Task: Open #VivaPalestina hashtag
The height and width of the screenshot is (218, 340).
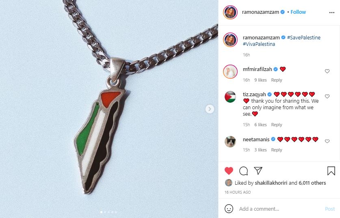Action: coord(259,44)
